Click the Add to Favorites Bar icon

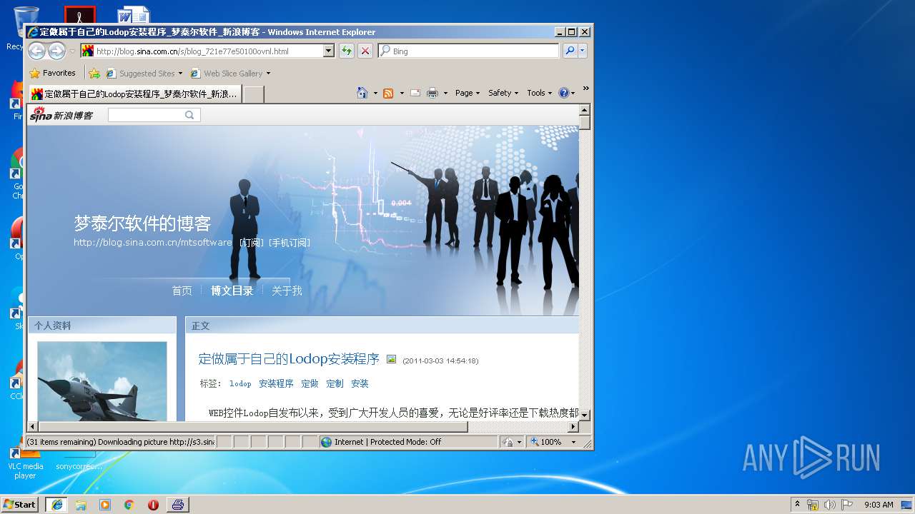[94, 73]
